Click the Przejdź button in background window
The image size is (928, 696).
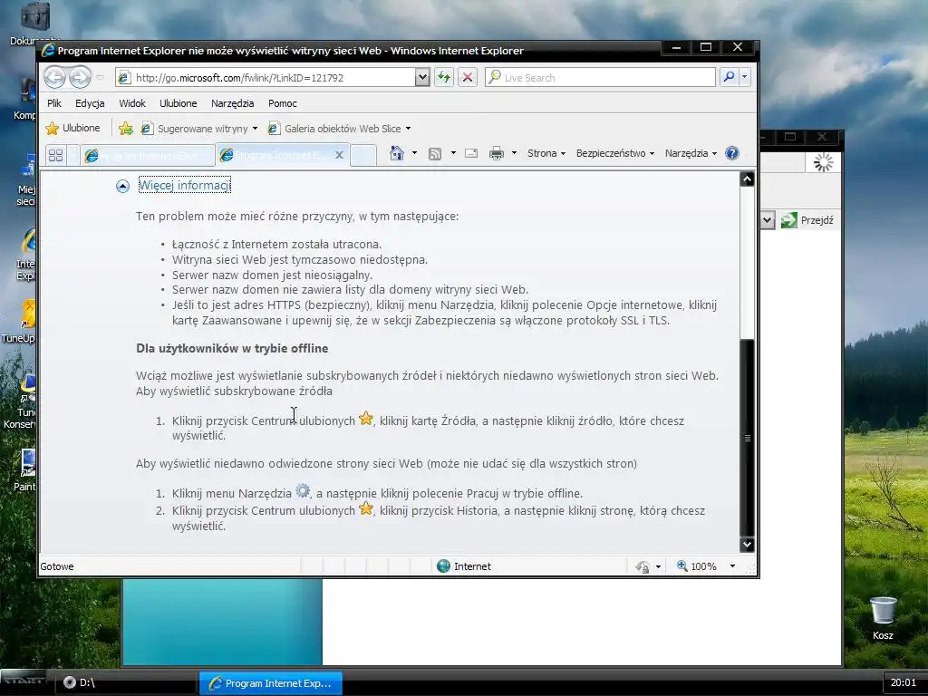coord(807,220)
